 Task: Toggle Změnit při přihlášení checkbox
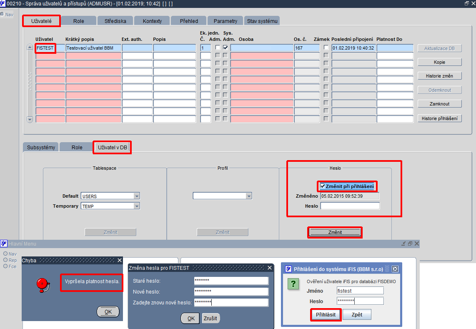point(323,186)
